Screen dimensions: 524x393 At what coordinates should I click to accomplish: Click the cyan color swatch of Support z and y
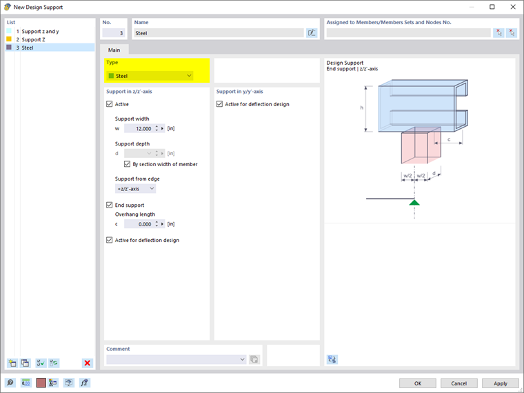(x=9, y=31)
